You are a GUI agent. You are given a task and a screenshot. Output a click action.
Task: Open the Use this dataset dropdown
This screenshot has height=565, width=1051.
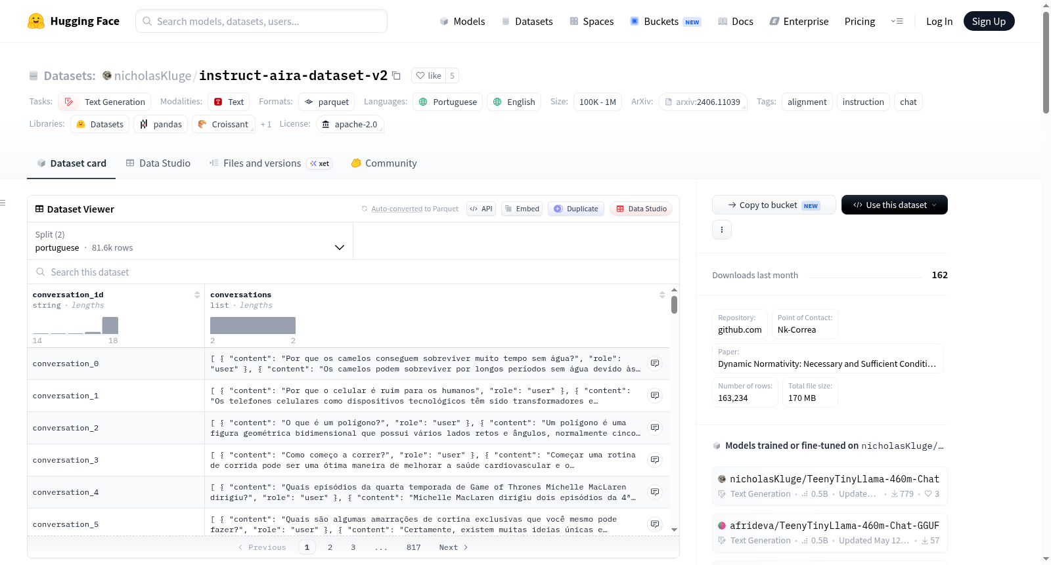point(894,205)
